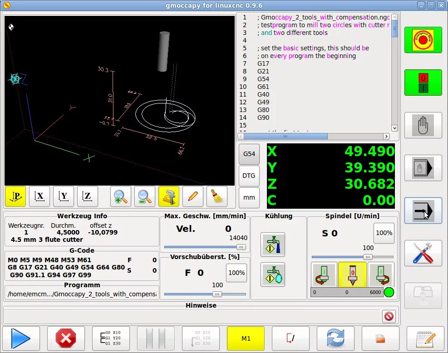This screenshot has height=353, width=448.
Task: Select G-code line 11 G40
Action: pos(263,94)
